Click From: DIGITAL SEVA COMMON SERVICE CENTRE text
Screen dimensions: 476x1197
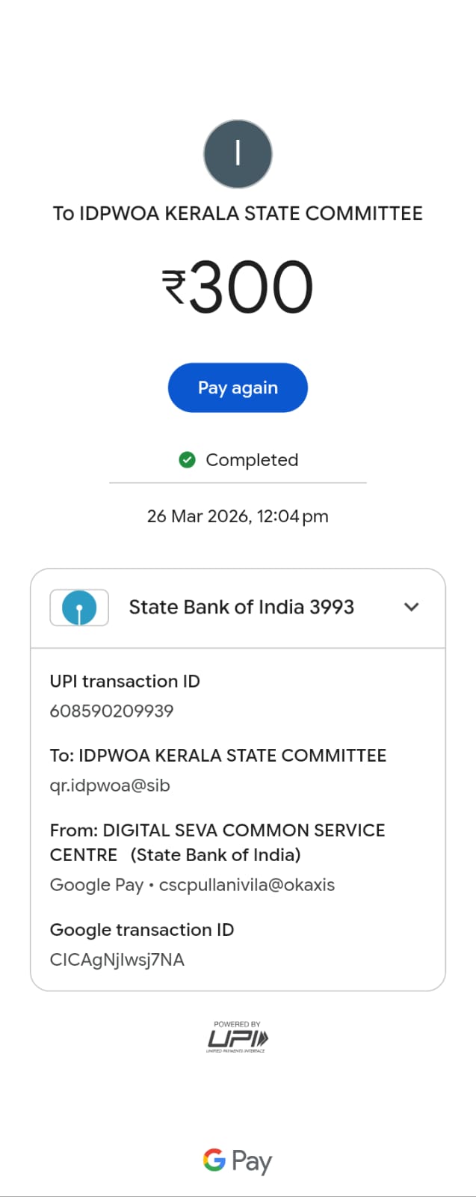coord(217,842)
